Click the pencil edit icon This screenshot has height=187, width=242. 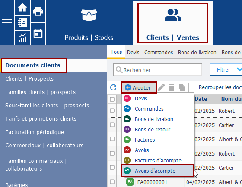(161, 87)
